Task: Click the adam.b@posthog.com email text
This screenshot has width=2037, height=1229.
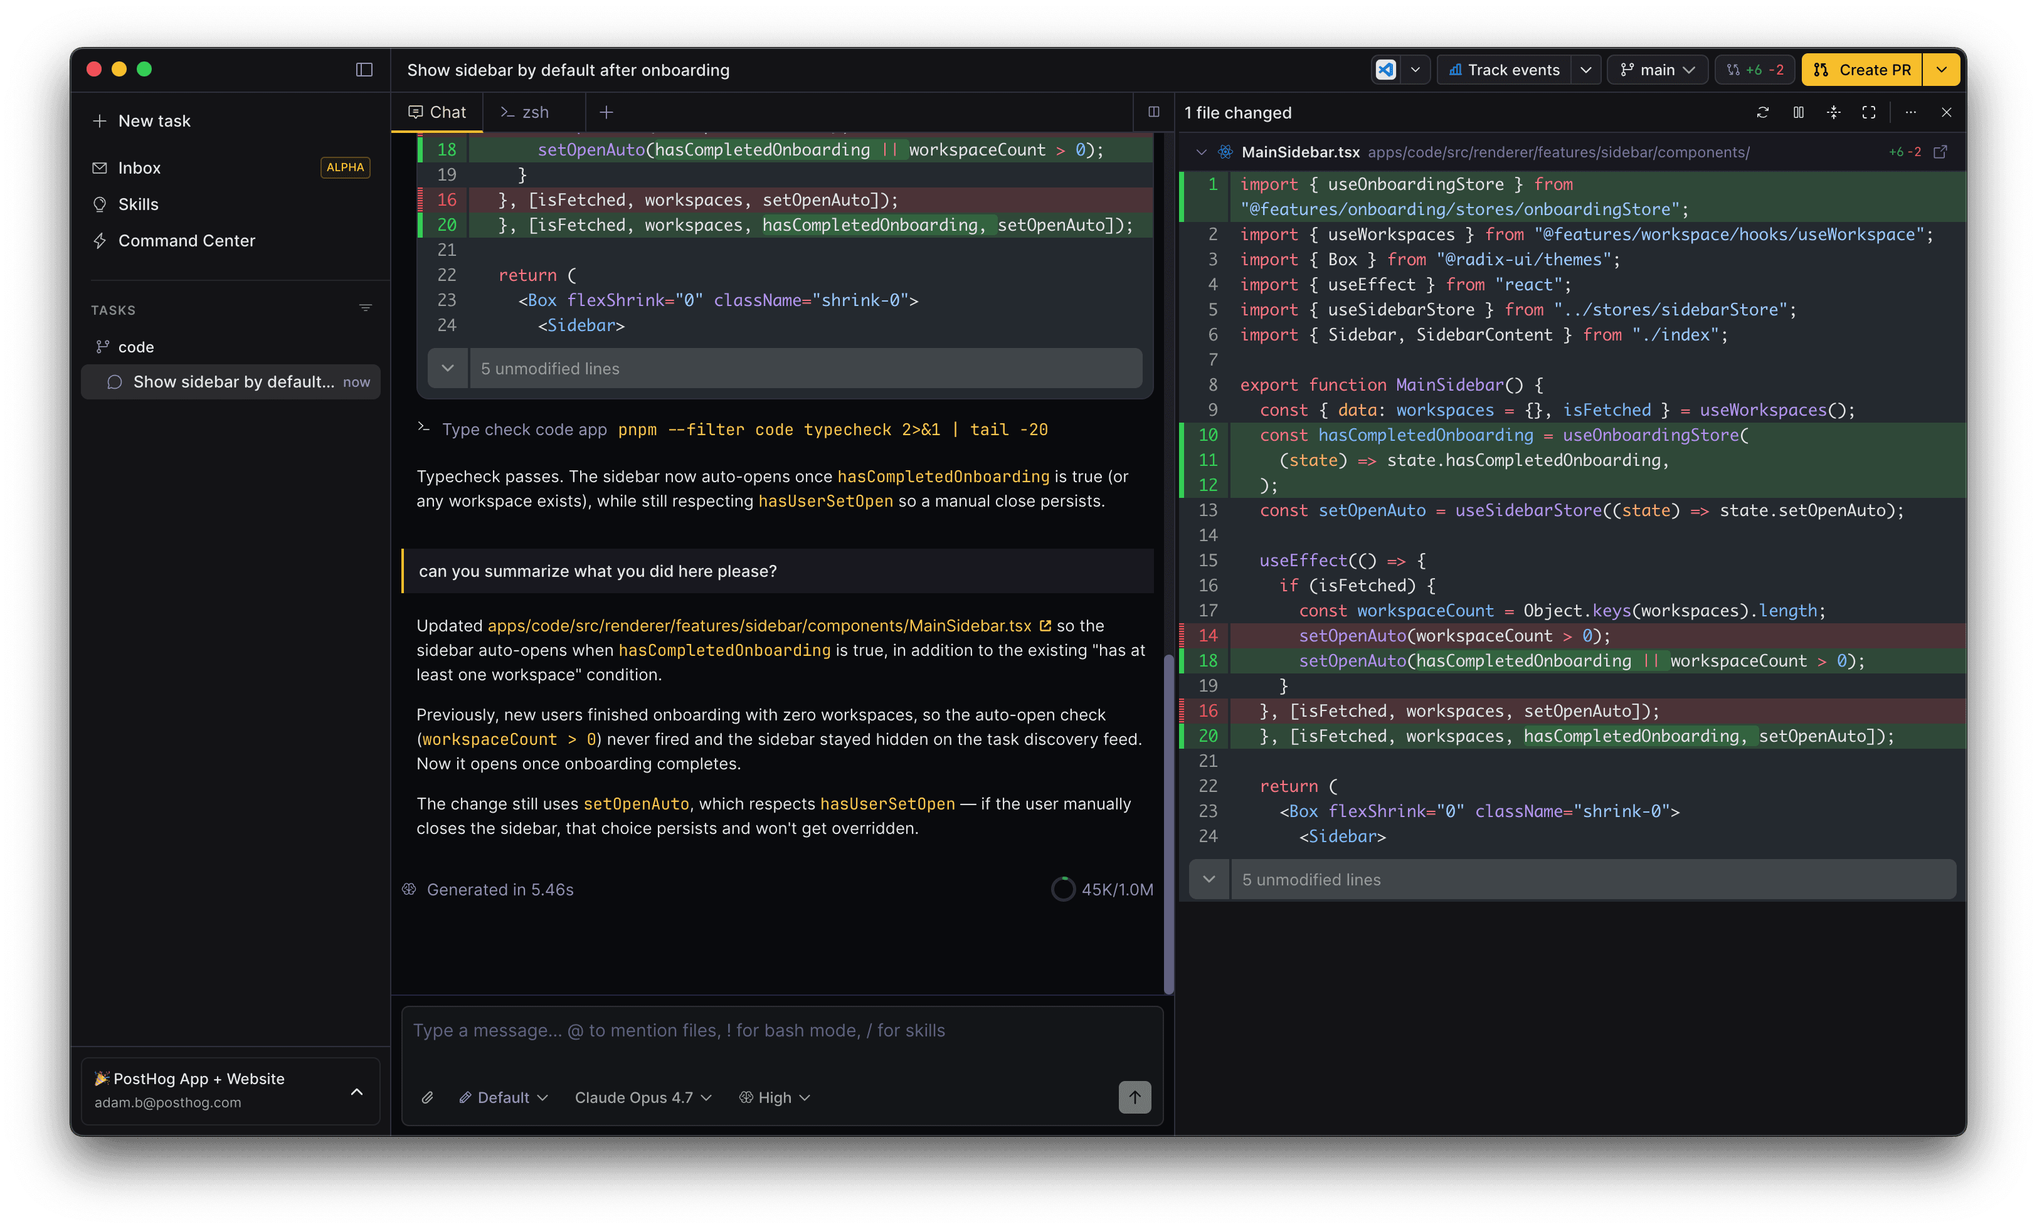Action: click(168, 1102)
